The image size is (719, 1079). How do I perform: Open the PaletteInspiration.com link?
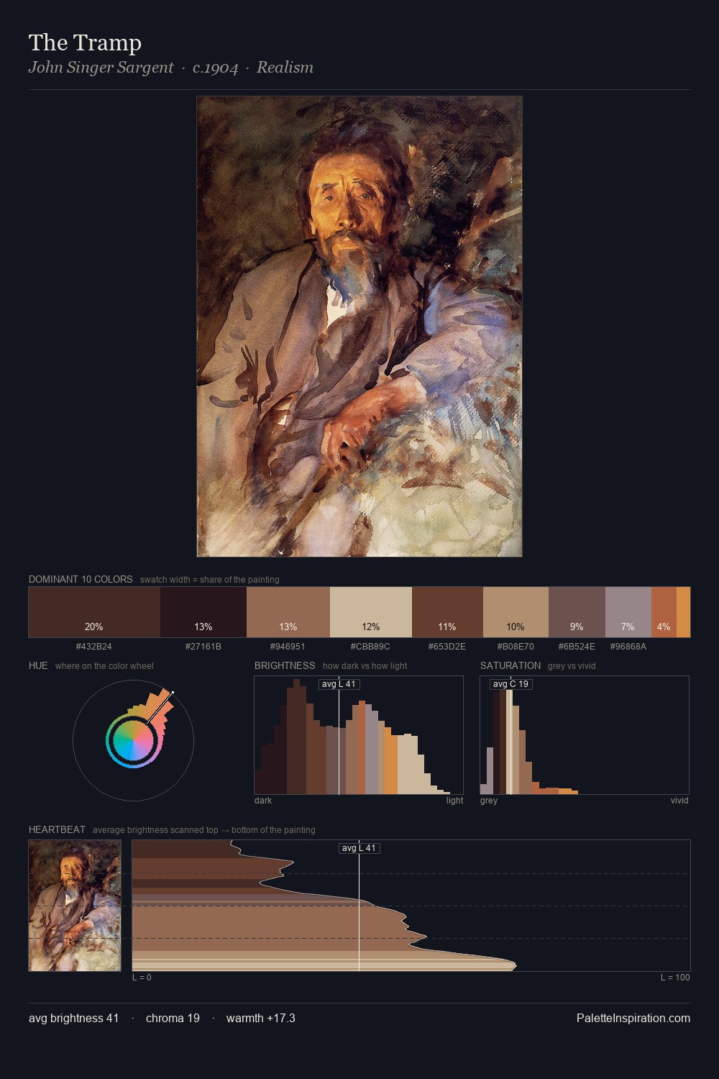(633, 1018)
